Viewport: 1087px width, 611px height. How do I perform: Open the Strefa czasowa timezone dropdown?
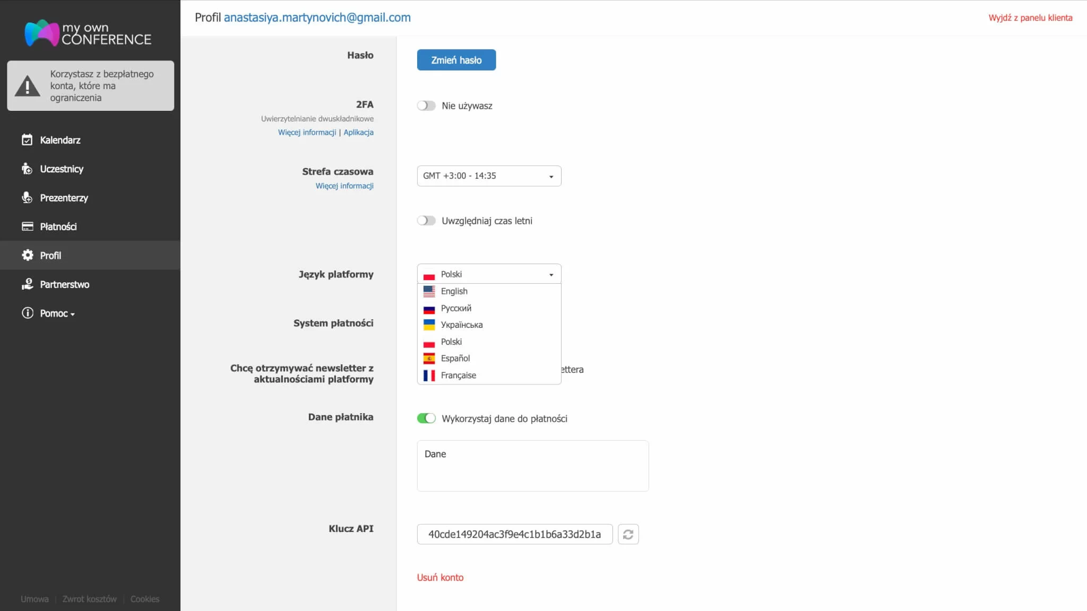(x=488, y=176)
